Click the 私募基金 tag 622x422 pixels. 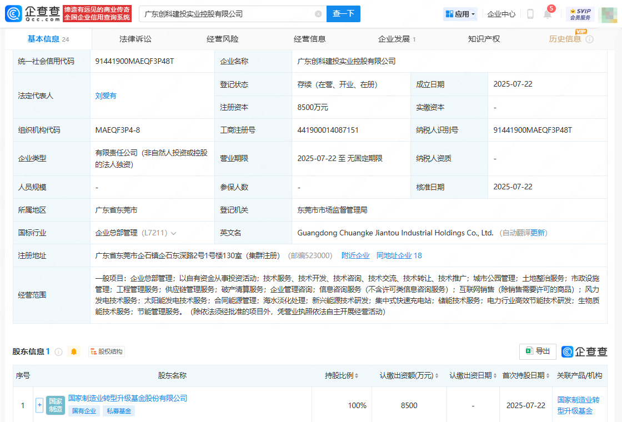[x=119, y=411]
